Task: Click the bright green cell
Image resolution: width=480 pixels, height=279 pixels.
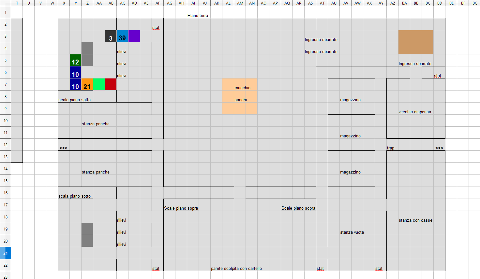Action: [x=99, y=85]
